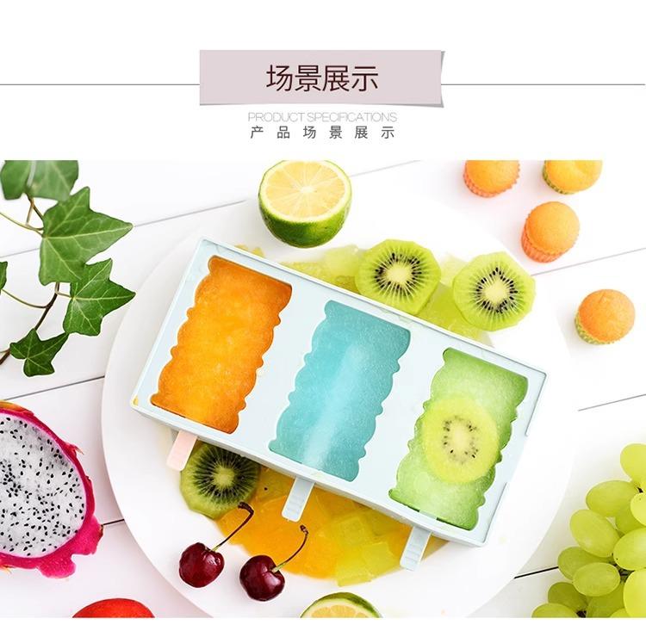Click the halved lime at the top

305,202
